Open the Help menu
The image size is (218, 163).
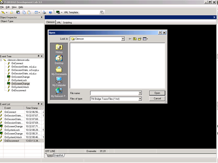(x=21, y=7)
